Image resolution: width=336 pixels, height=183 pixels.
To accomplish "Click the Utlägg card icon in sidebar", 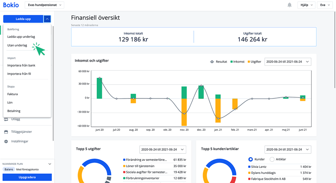I will [x=6, y=119].
